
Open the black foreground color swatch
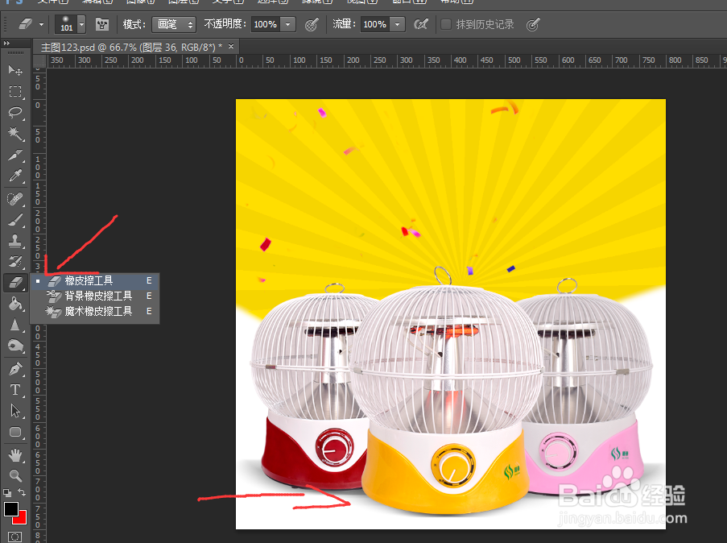point(10,508)
